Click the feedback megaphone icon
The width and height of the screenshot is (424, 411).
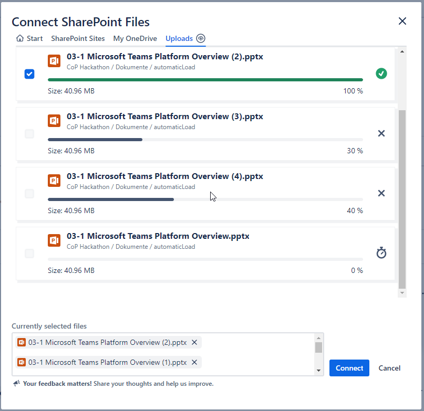coord(16,384)
